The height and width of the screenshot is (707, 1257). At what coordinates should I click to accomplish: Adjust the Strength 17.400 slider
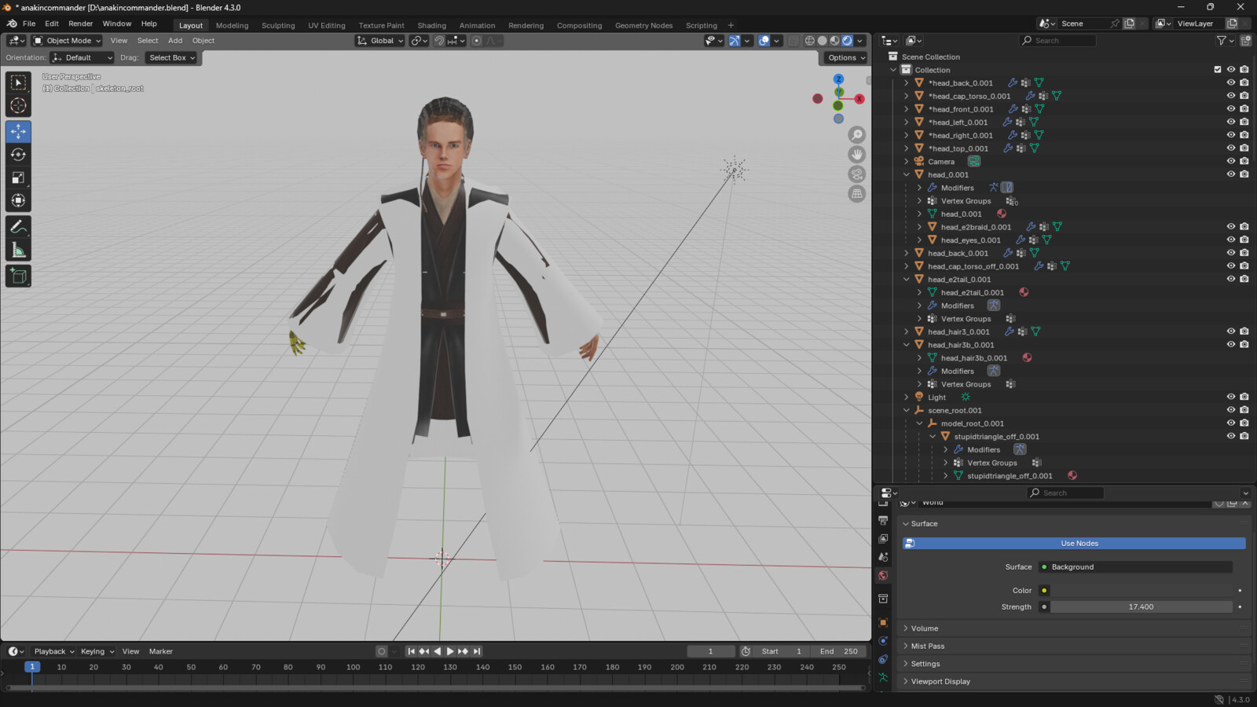point(1141,607)
